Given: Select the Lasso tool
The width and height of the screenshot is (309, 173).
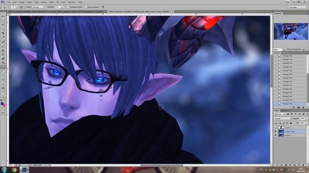Looking at the screenshot, I should tap(3, 25).
